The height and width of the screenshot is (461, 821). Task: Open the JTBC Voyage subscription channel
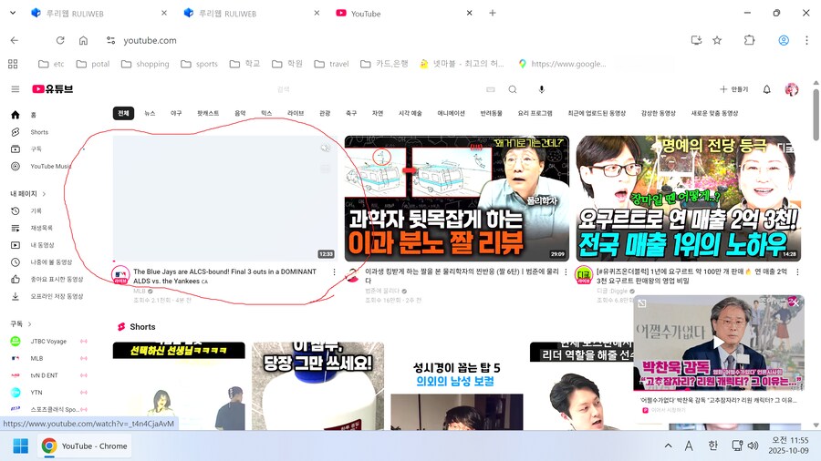48,341
